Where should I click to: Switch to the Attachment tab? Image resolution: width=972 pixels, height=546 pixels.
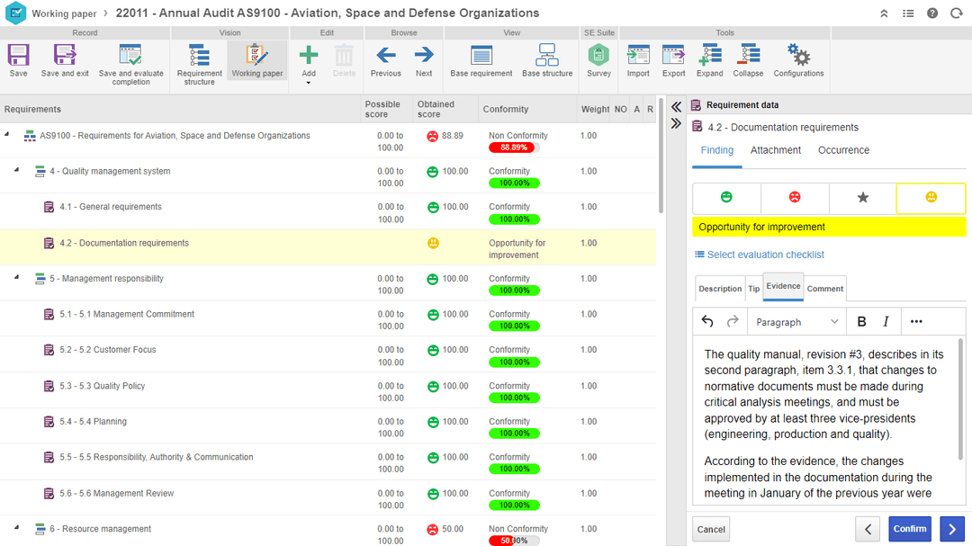point(776,150)
